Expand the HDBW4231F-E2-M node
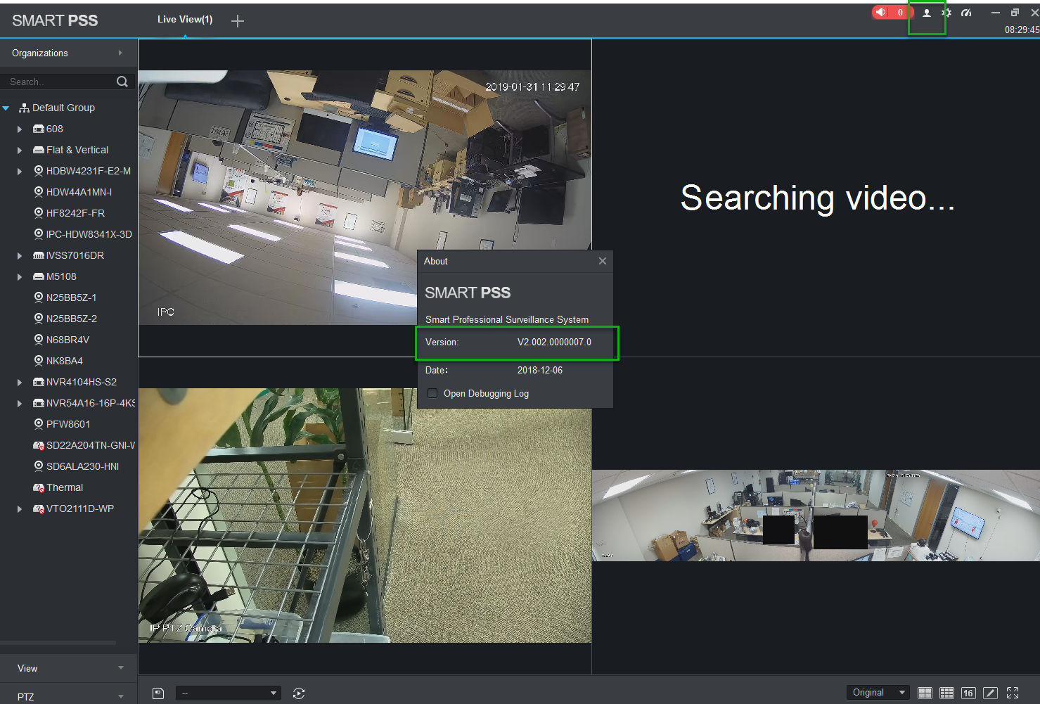Image resolution: width=1040 pixels, height=704 pixels. pos(20,171)
